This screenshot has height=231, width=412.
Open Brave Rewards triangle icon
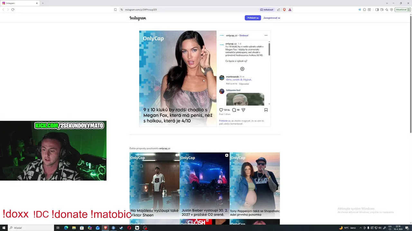290,10
